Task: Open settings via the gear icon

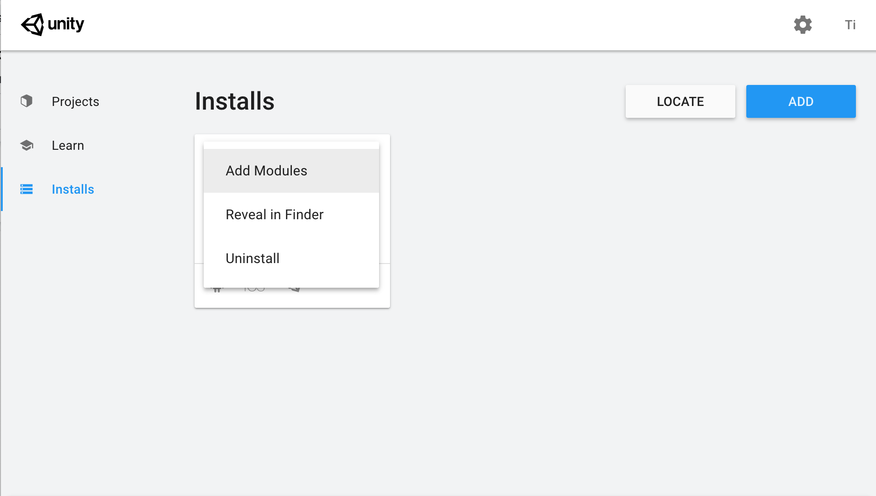Action: (x=802, y=25)
